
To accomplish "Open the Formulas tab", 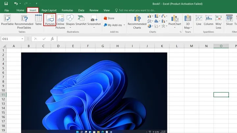I will [x=67, y=10].
